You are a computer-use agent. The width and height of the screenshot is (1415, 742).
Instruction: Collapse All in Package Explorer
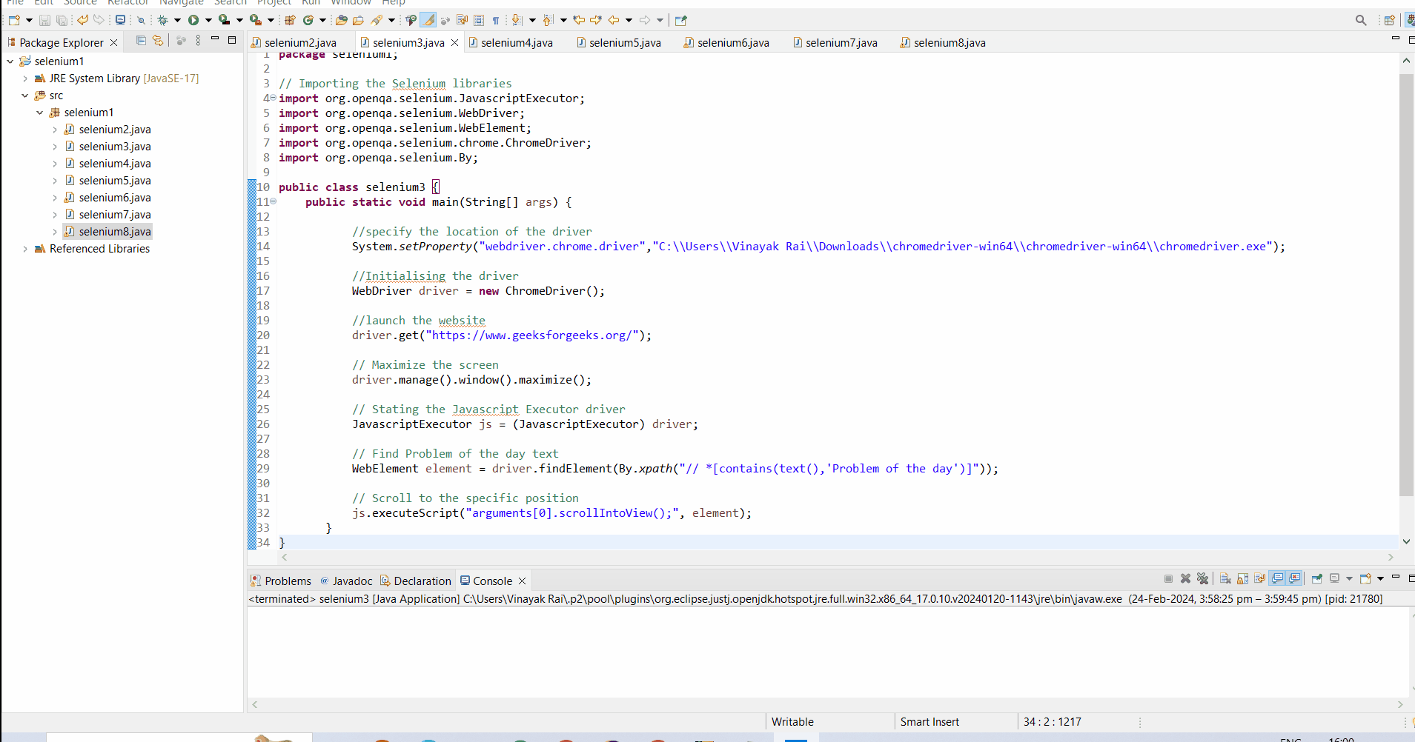141,41
